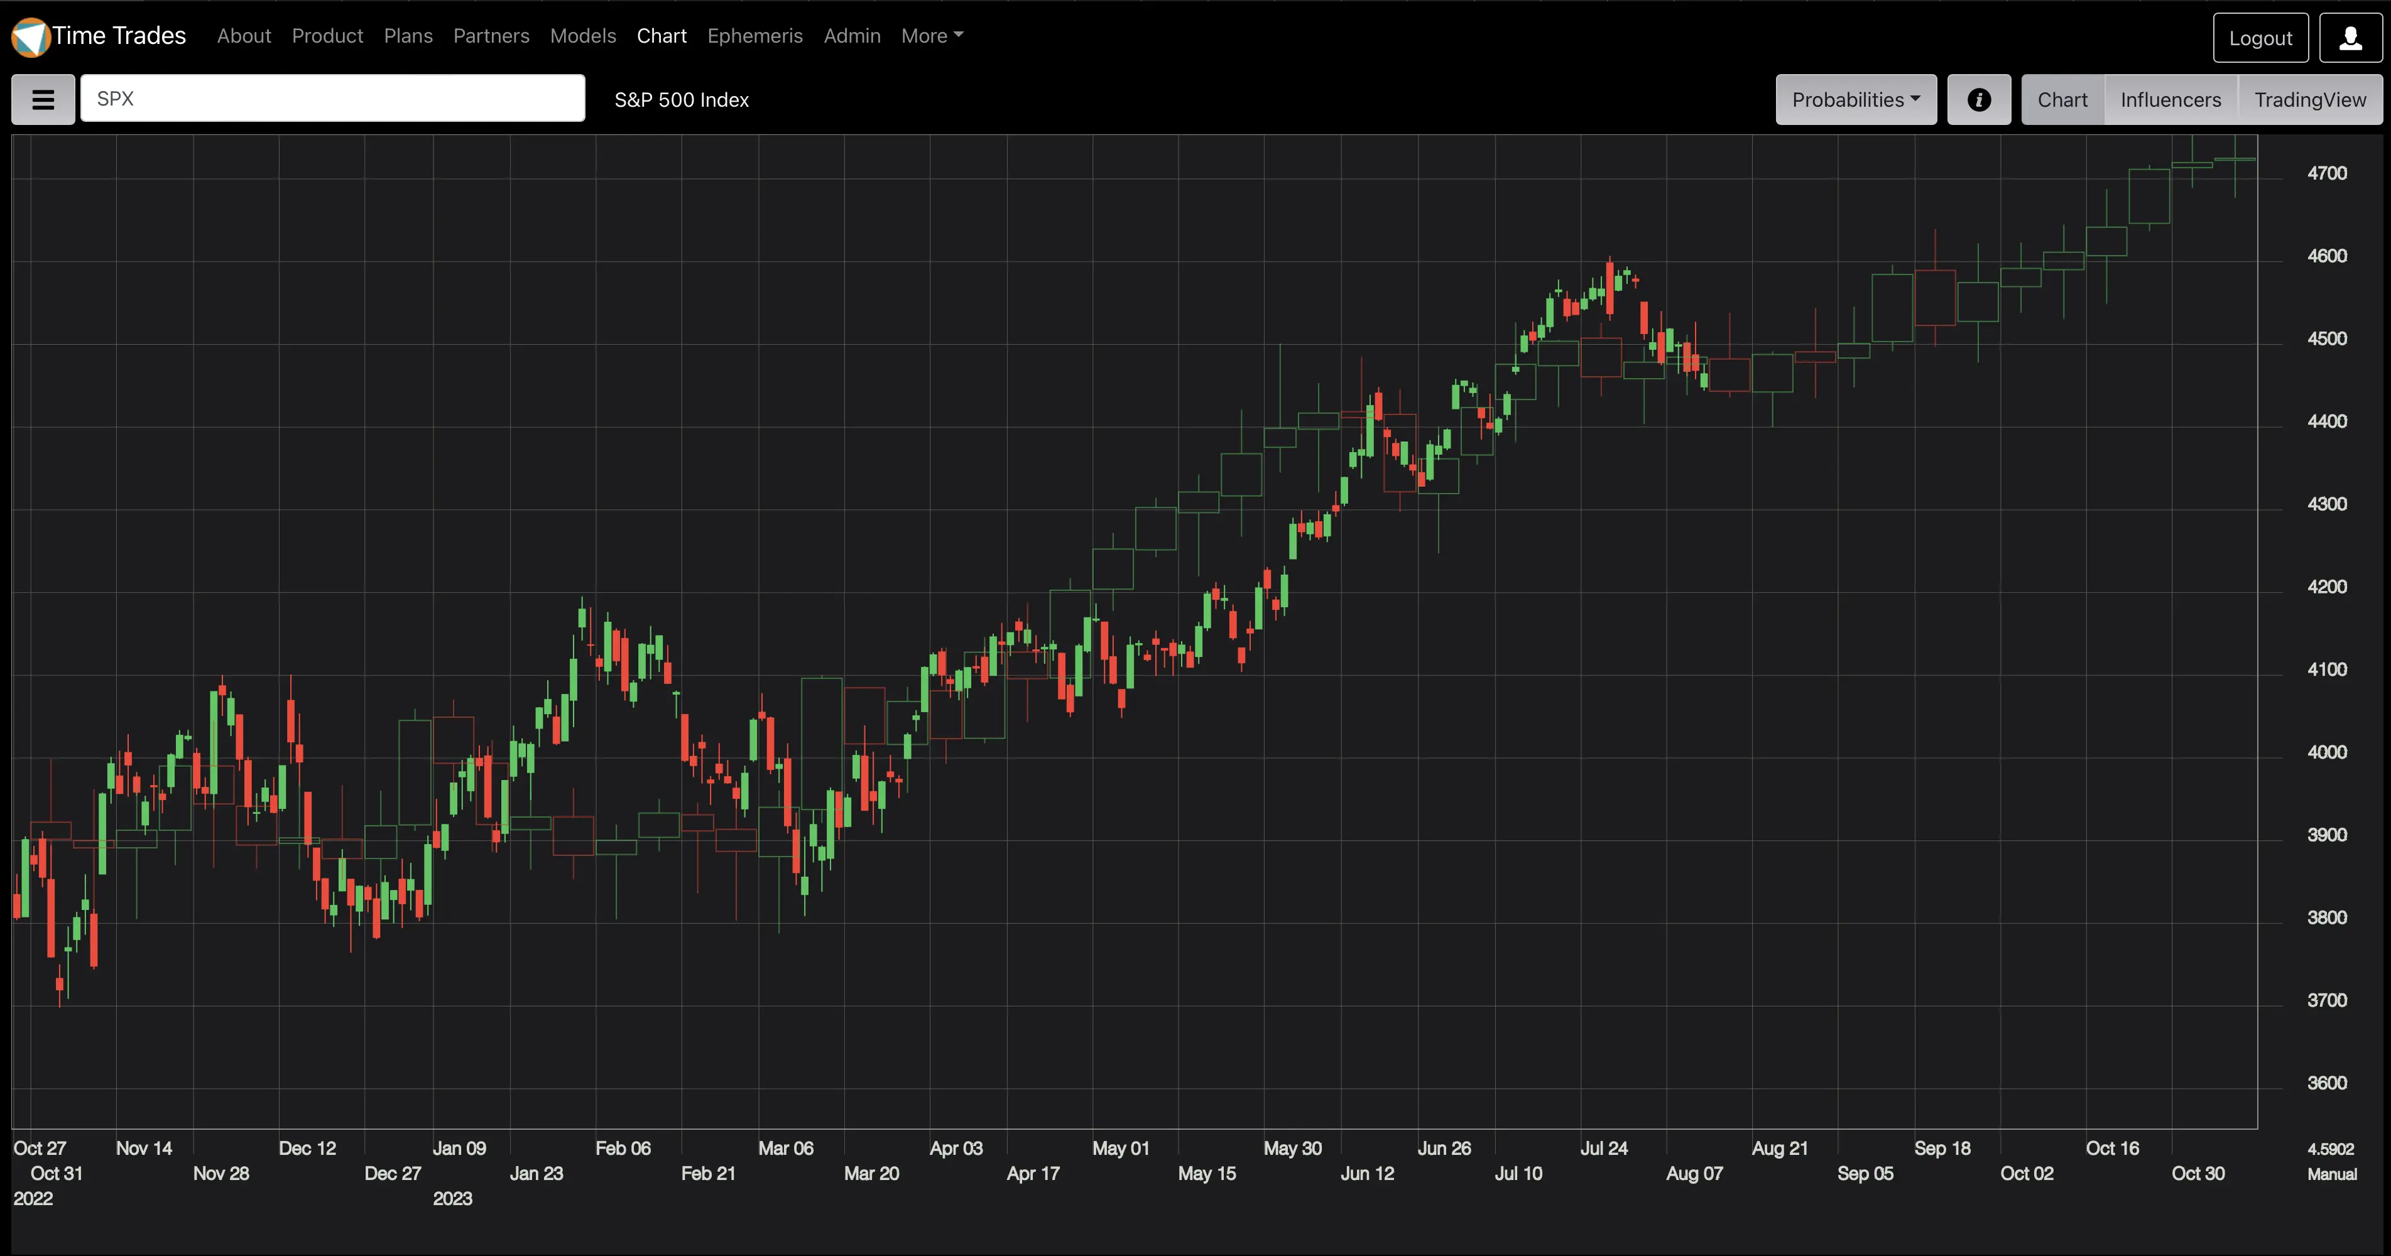Click the Apr 03 date label

tap(956, 1149)
